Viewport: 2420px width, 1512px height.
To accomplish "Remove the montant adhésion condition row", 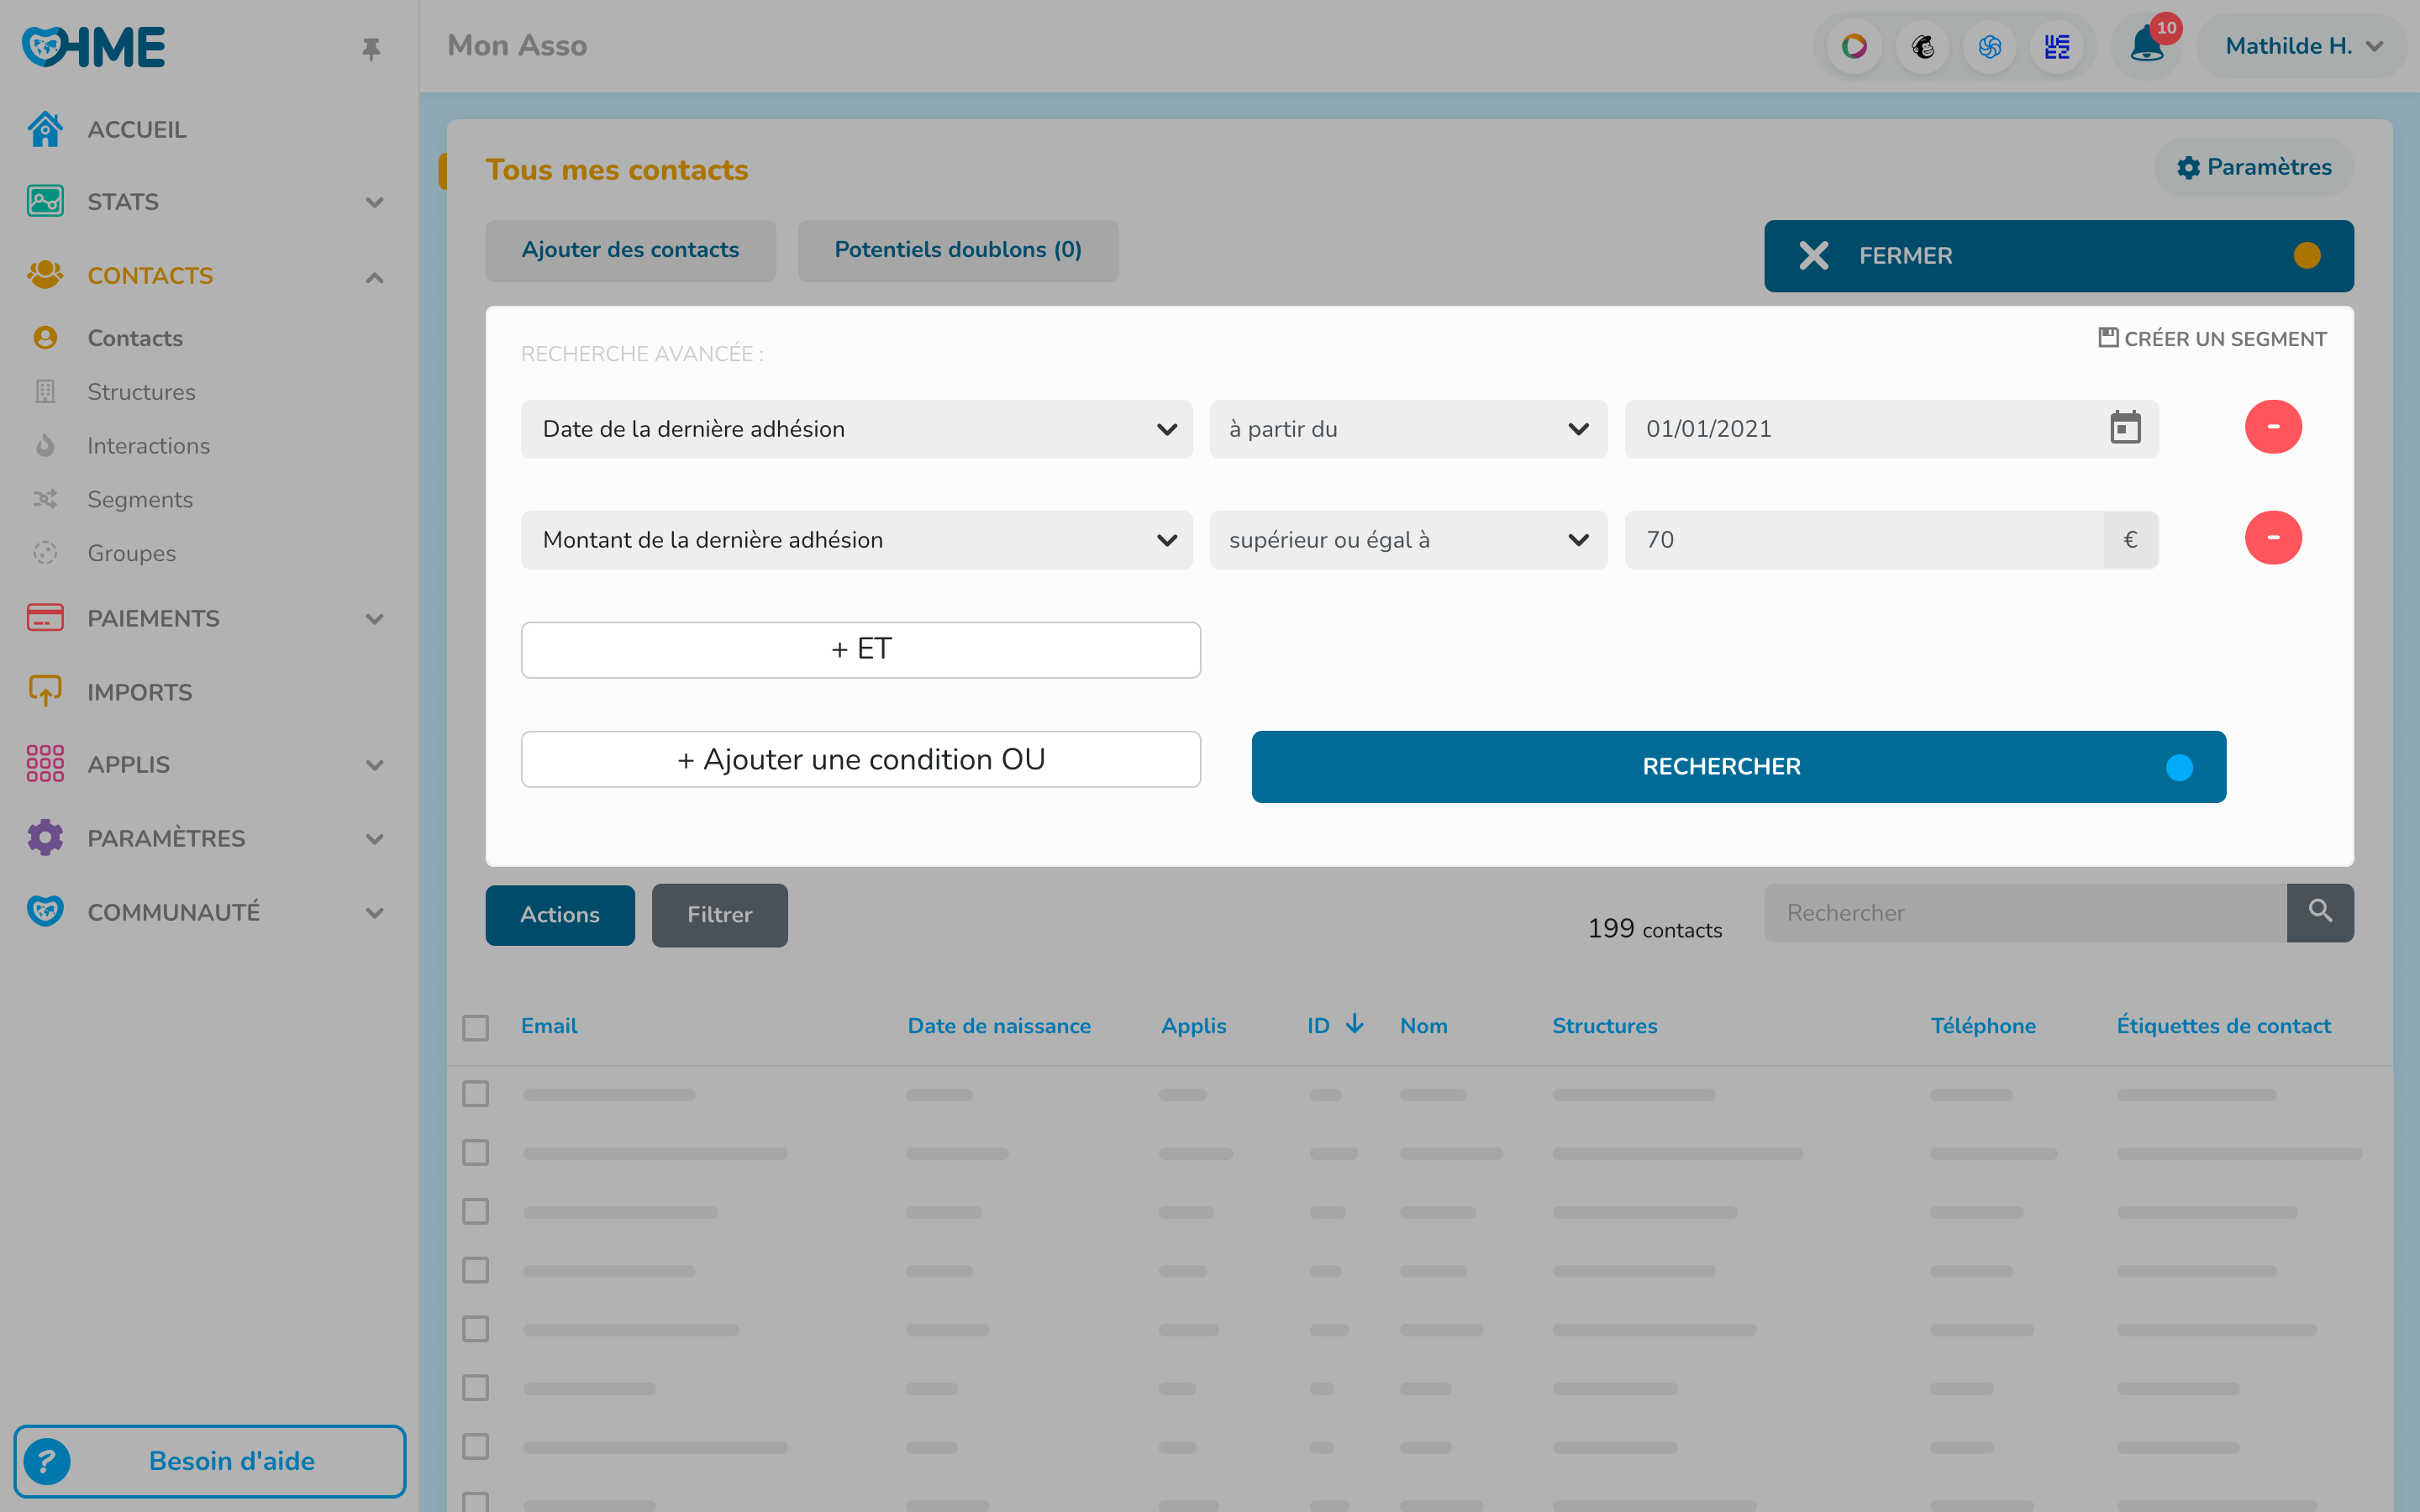I will [2272, 538].
